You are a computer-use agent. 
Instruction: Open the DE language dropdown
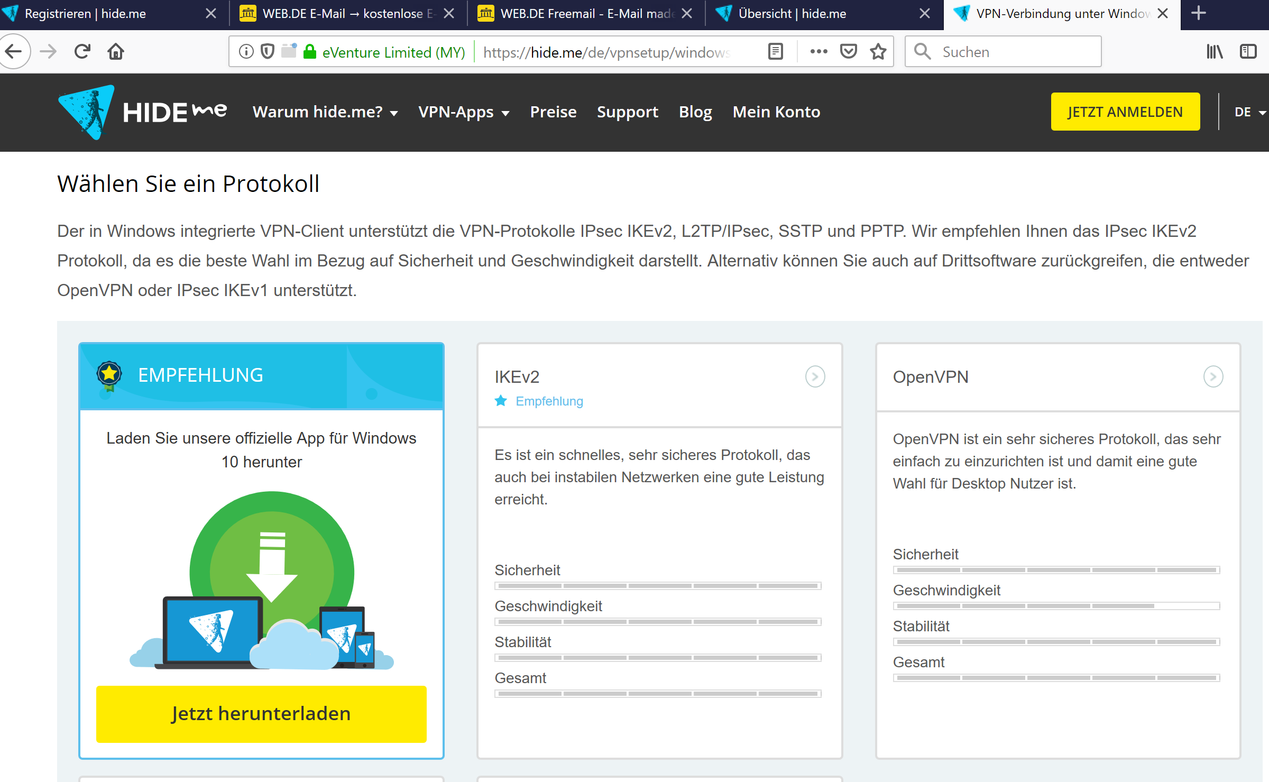point(1250,112)
